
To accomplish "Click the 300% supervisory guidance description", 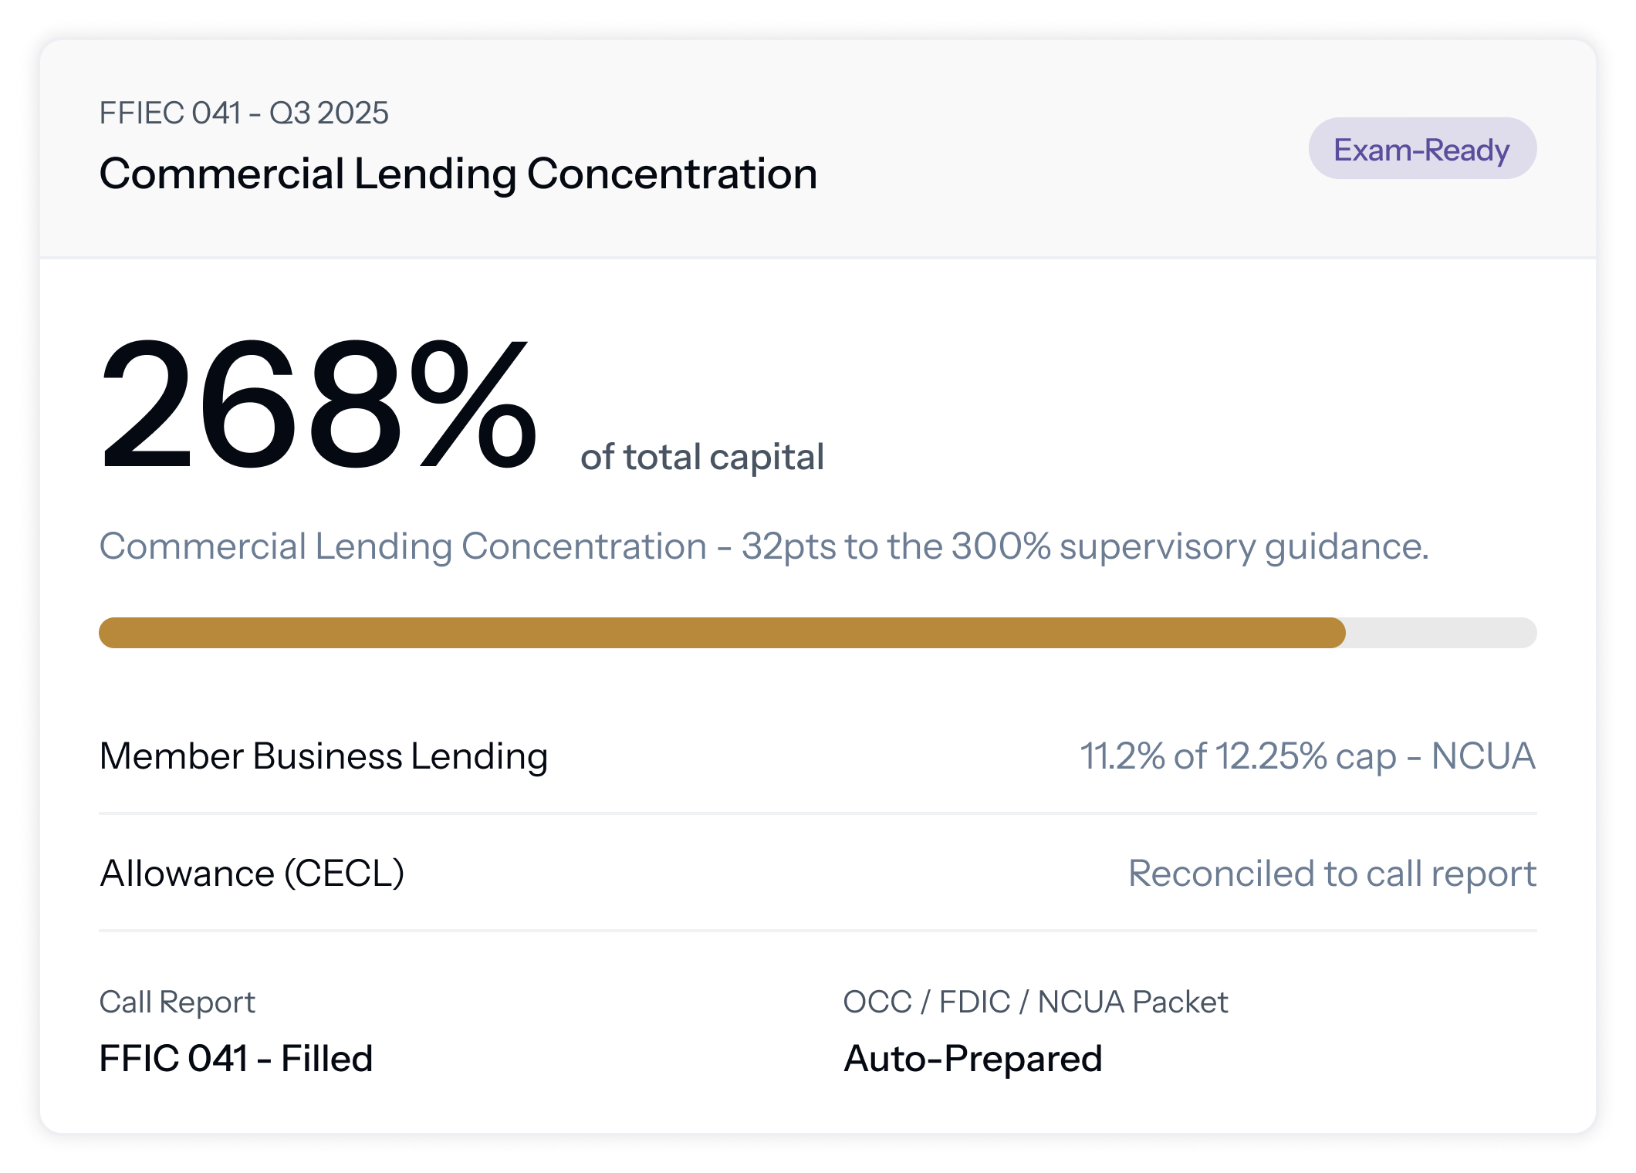I will pyautogui.click(x=764, y=546).
